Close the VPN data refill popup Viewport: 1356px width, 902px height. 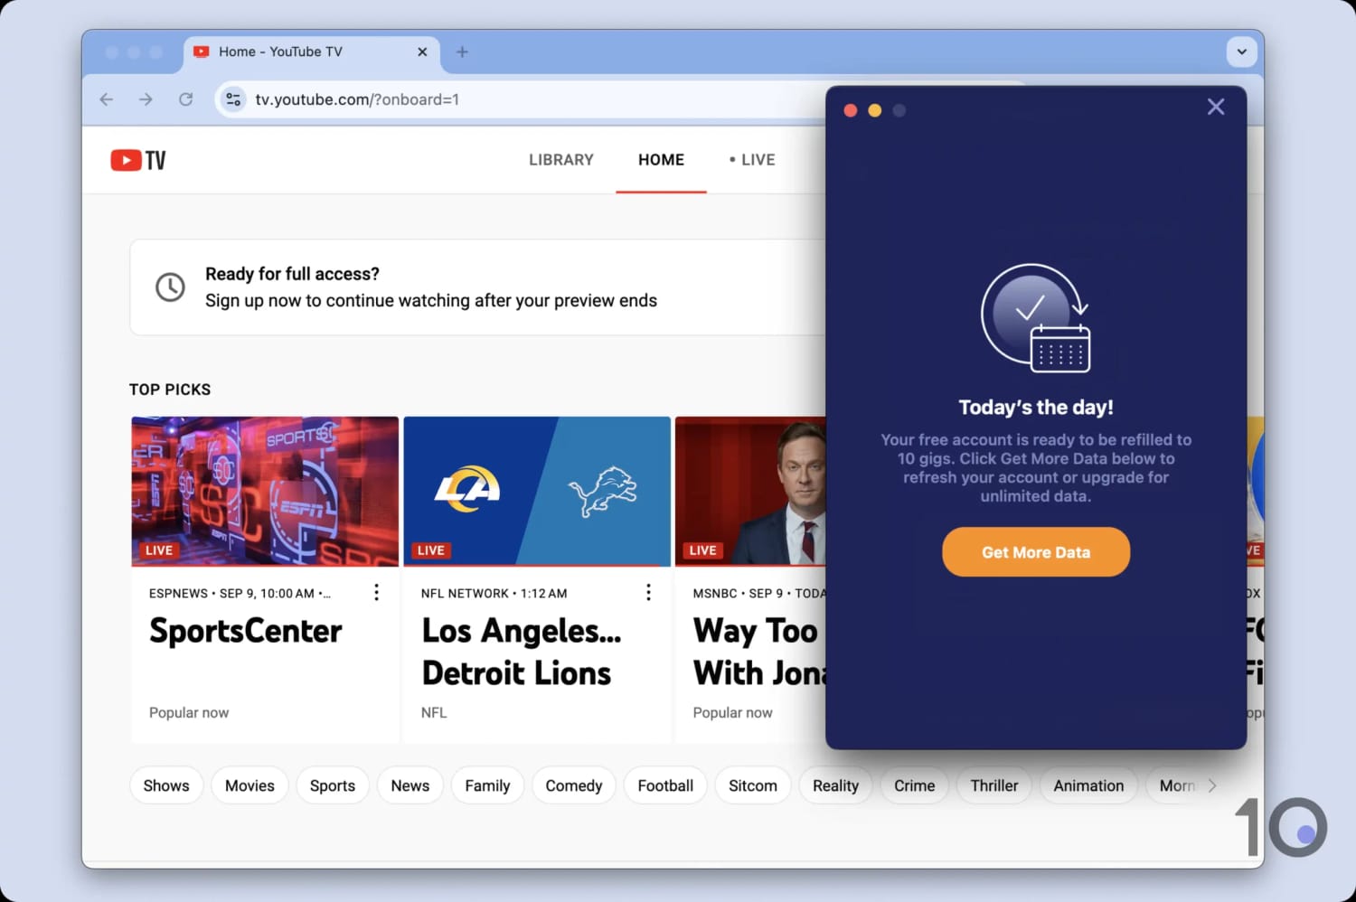[1216, 107]
